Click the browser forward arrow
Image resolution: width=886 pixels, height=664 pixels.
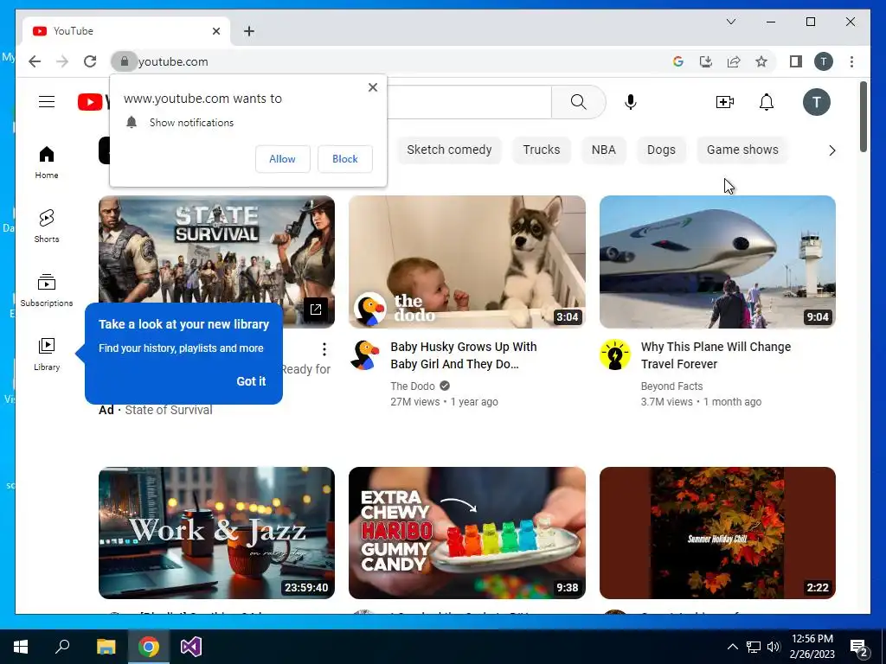click(62, 61)
